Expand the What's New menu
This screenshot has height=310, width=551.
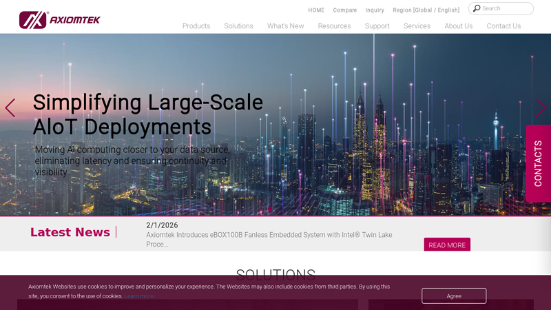click(x=285, y=26)
